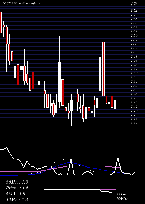Image resolution: width=145 pixels, height=204 pixels.
Task: Click the 1.3 price axis label
Action: [x=133, y=90]
